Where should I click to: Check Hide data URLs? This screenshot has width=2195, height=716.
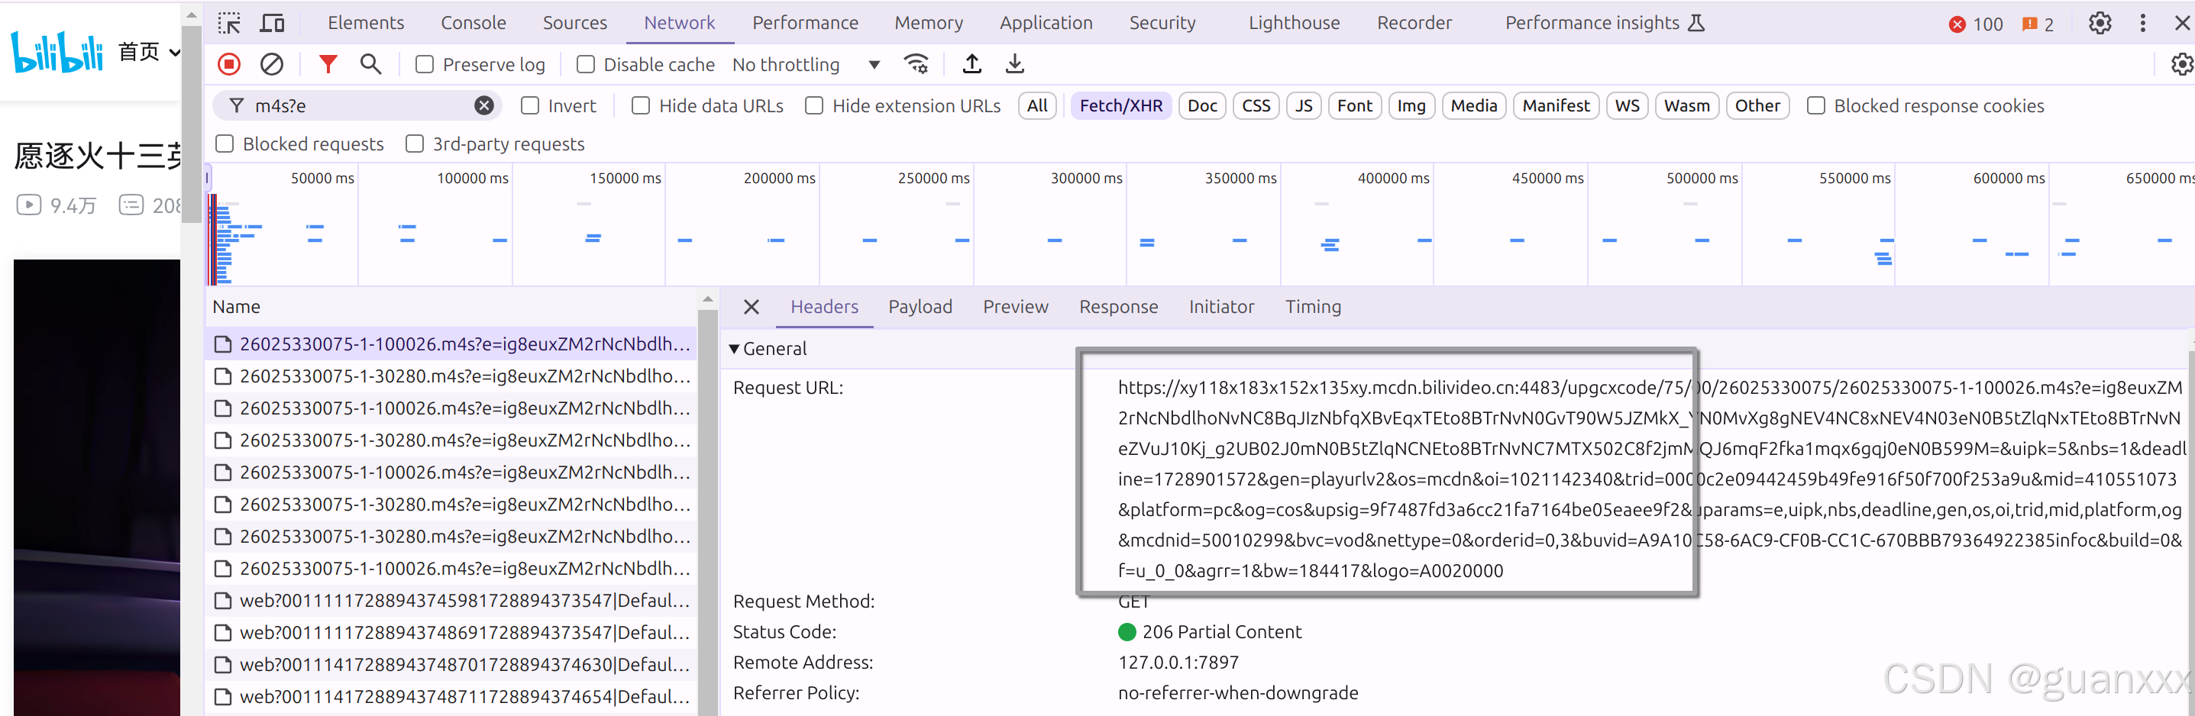pyautogui.click(x=641, y=105)
